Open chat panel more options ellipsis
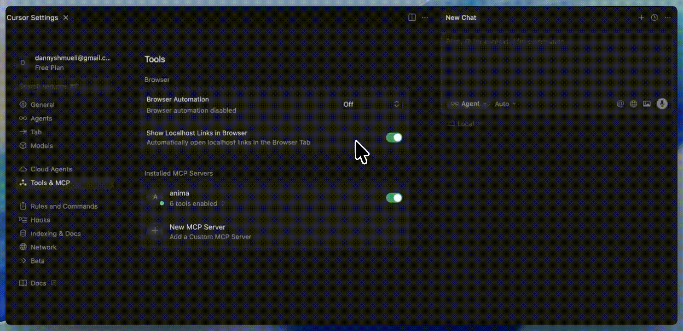This screenshot has height=331, width=683. point(668,17)
